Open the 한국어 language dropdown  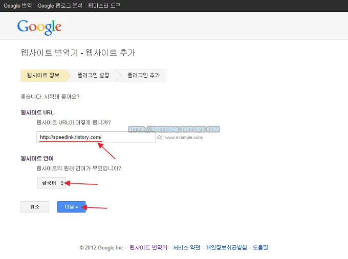[x=52, y=183]
